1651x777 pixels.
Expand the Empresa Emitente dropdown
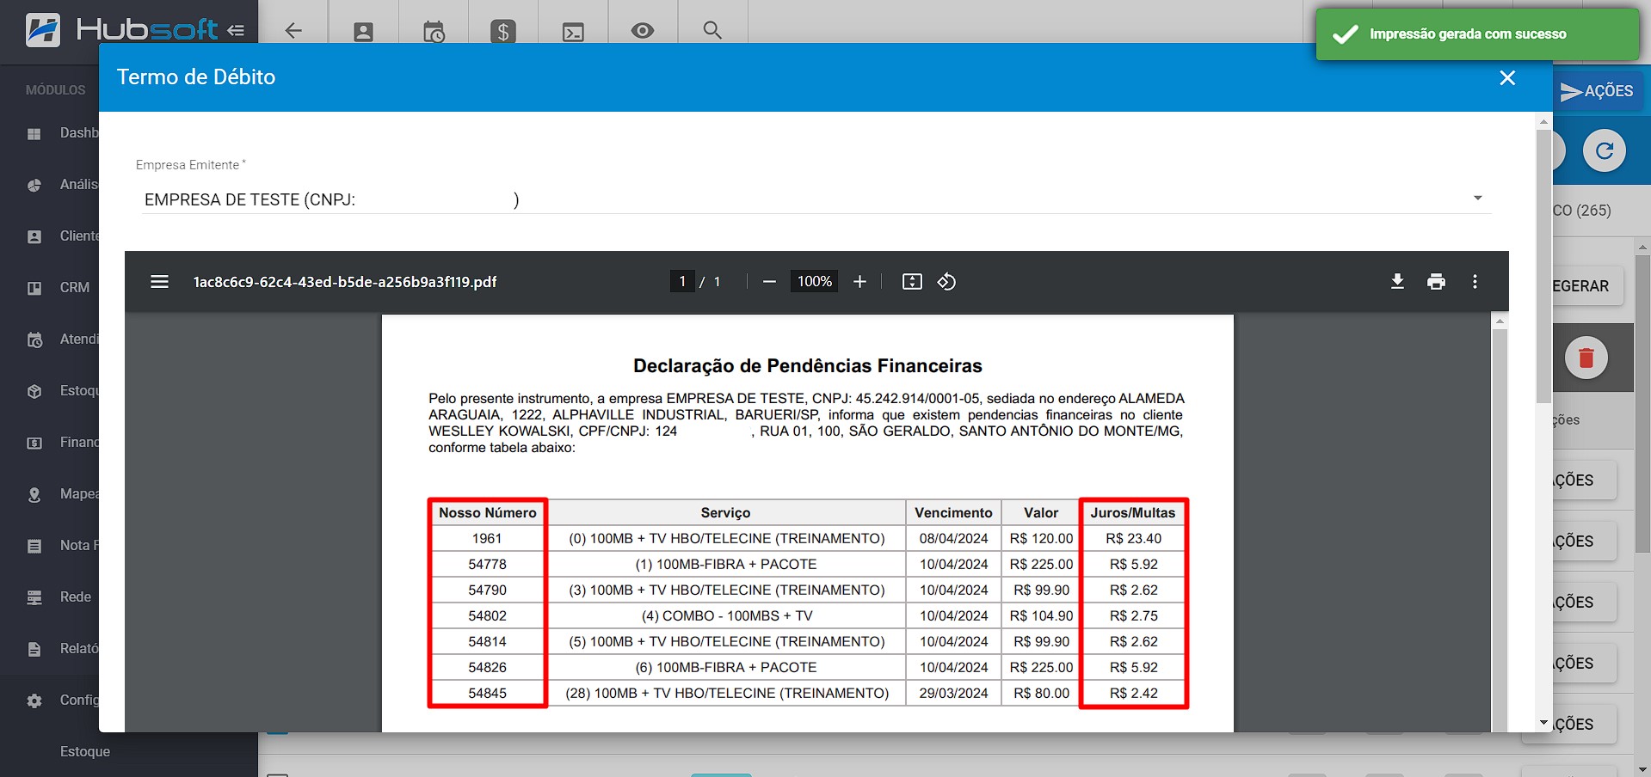[x=1477, y=199]
